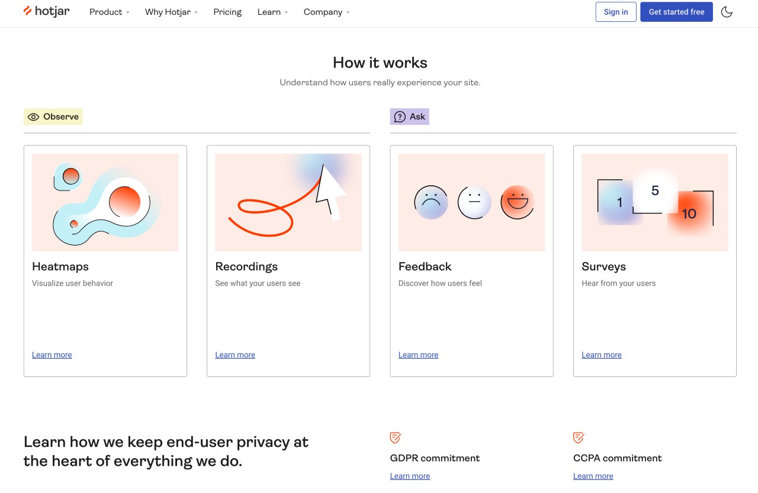Click the Heatmaps card illustration
Screen dimensions: 758x493
coord(105,202)
